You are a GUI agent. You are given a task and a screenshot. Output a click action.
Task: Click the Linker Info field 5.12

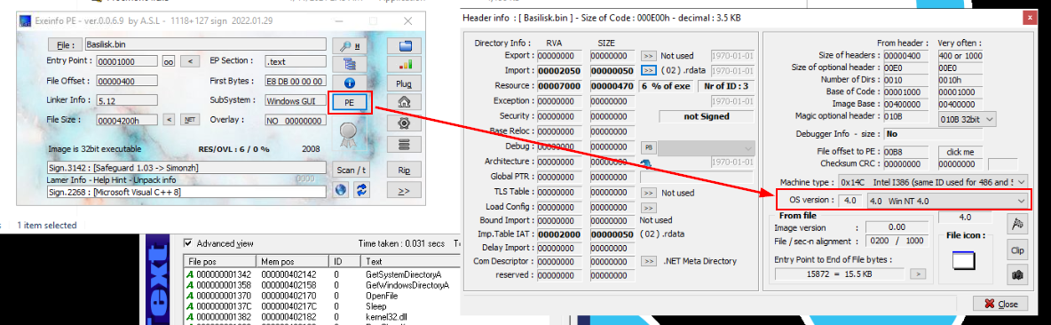tap(126, 100)
